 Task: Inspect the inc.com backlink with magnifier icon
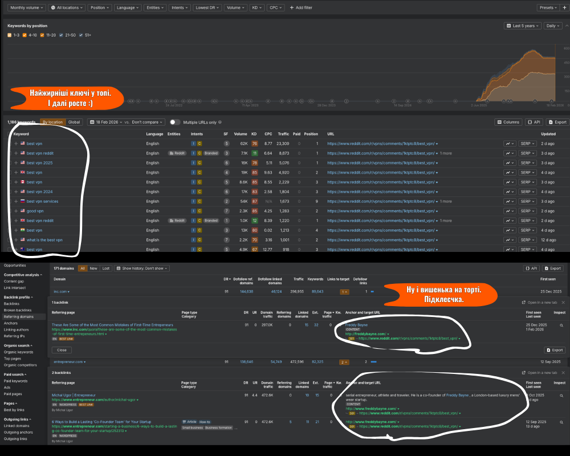[561, 325]
